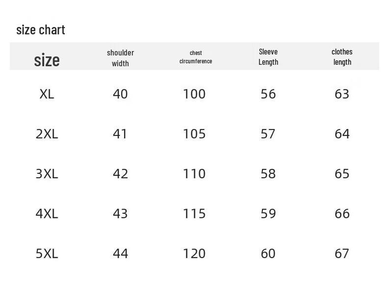Select the 3XL size row label
Screen dimensions: 389x292
(x=47, y=174)
